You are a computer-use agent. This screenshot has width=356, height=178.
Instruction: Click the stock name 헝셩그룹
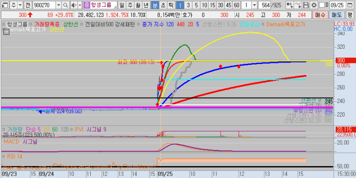tap(101, 5)
